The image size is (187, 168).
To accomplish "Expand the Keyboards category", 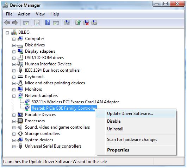I will pyautogui.click(x=14, y=77).
